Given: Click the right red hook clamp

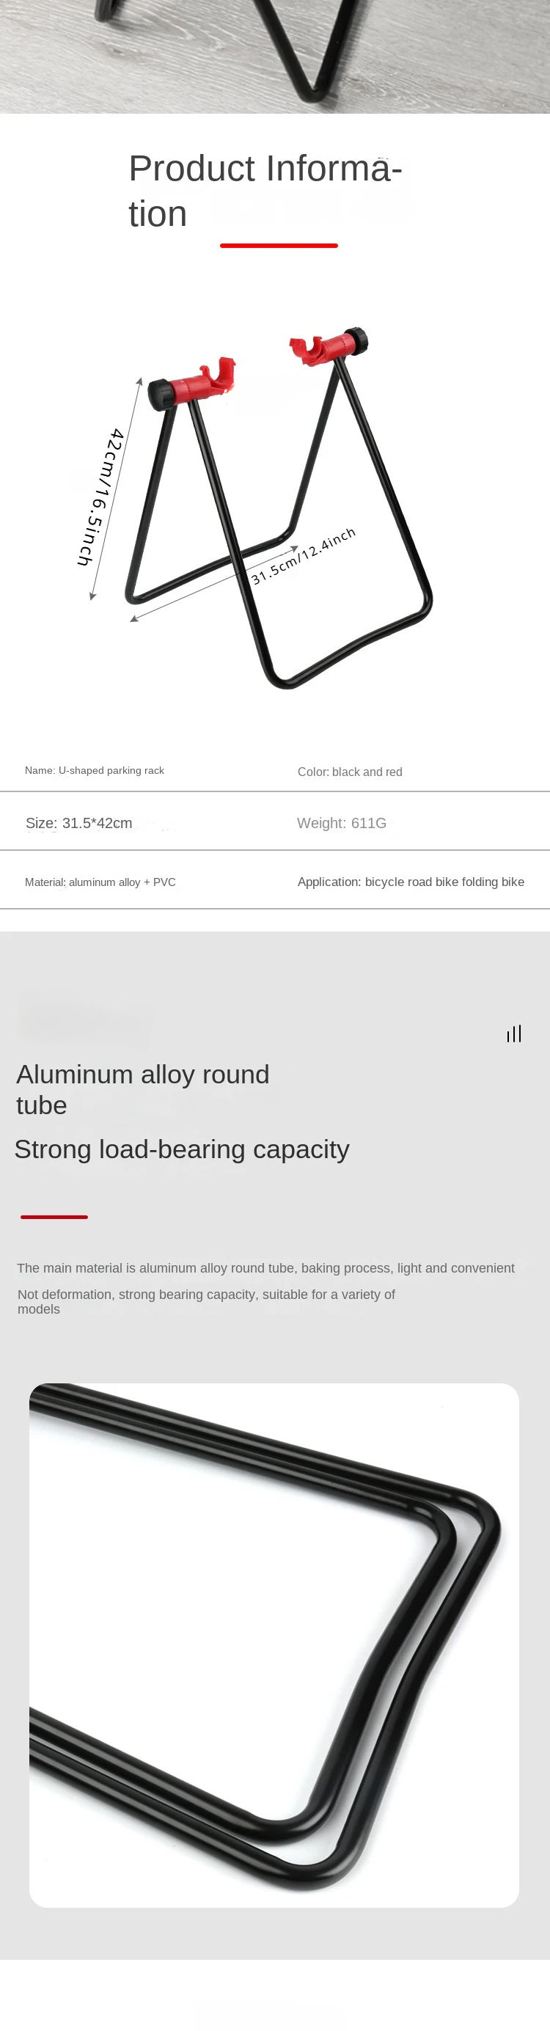Looking at the screenshot, I should point(319,348).
